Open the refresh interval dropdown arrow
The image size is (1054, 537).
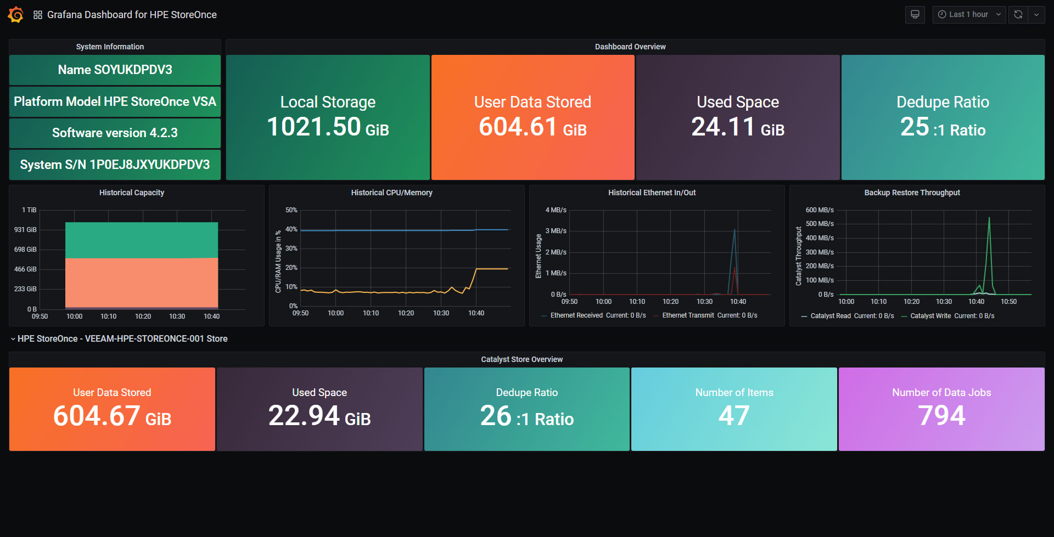[x=1036, y=15]
